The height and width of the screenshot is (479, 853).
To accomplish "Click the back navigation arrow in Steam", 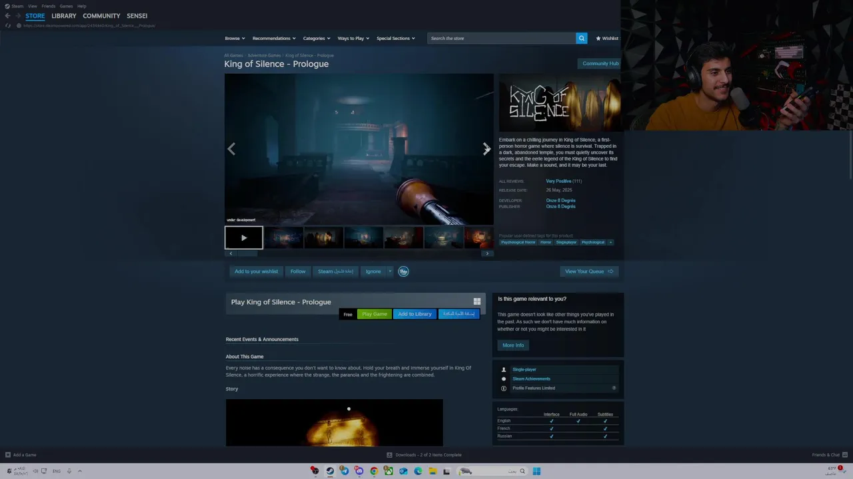I will click(x=7, y=16).
